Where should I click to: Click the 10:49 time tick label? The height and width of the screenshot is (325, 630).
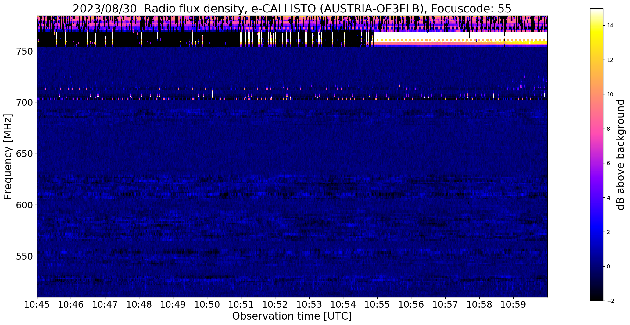pyautogui.click(x=173, y=304)
